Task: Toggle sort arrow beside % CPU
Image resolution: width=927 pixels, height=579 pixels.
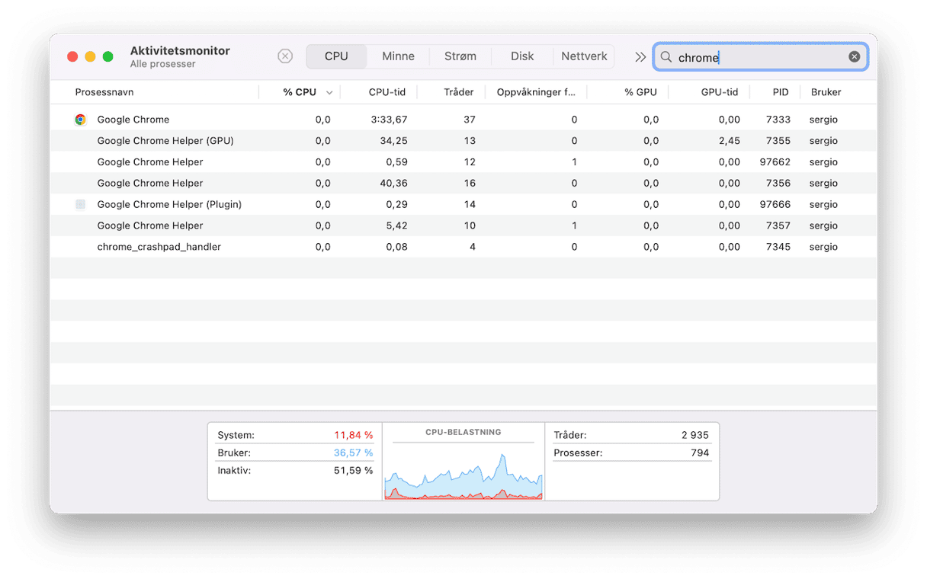Action: [329, 93]
